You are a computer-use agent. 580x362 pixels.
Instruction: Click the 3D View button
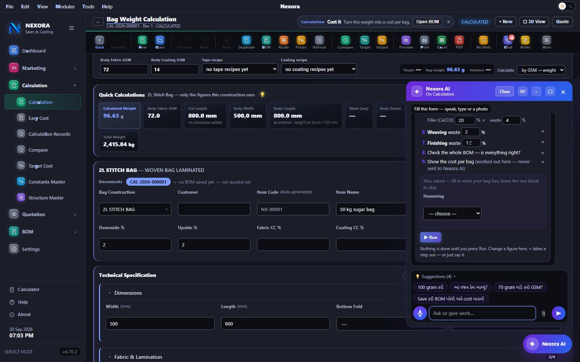(x=534, y=22)
